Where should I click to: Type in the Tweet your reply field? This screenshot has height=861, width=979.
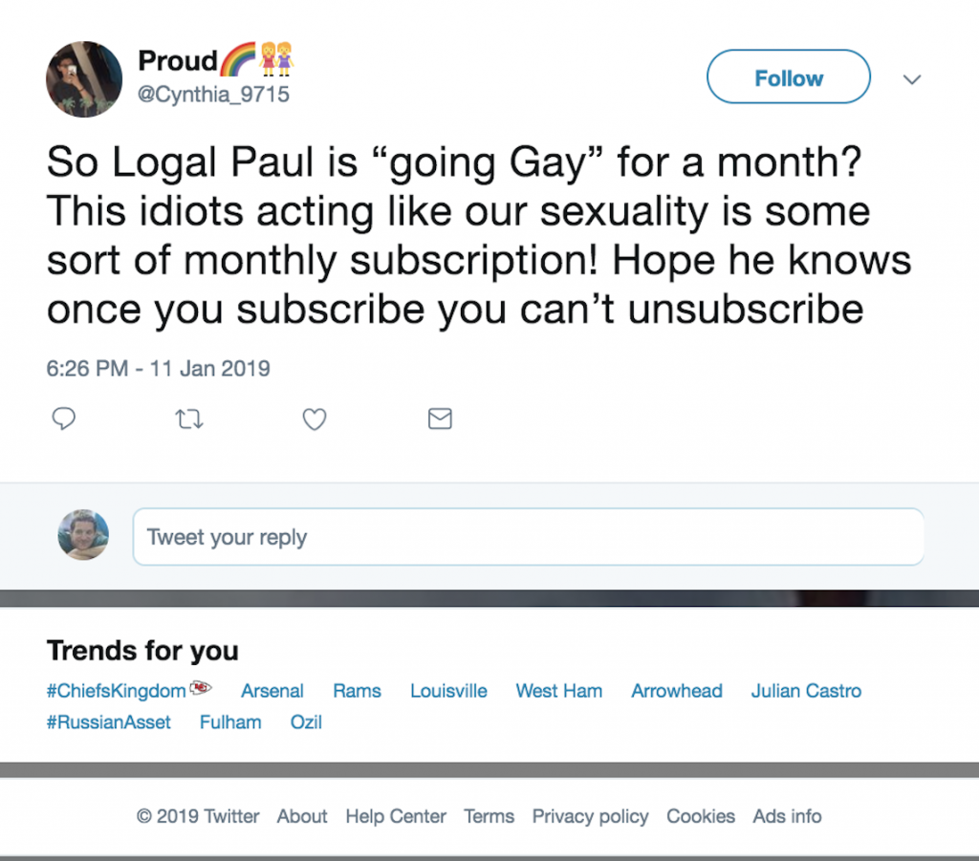tap(528, 537)
